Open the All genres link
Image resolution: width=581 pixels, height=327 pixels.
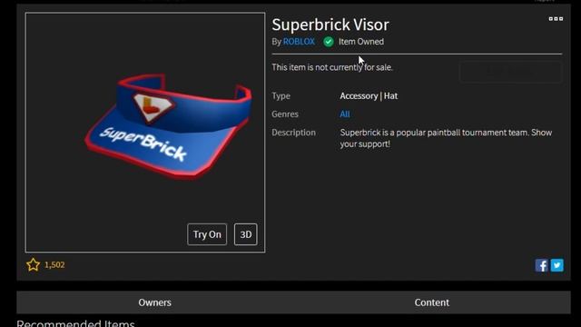coord(345,114)
